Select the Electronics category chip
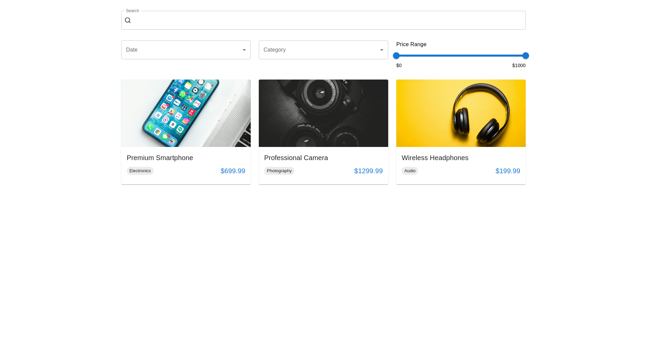This screenshot has width=647, height=364. point(140,171)
